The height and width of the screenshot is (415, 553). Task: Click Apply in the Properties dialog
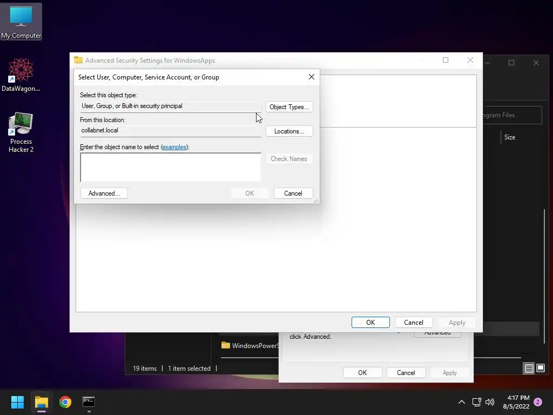[450, 373]
